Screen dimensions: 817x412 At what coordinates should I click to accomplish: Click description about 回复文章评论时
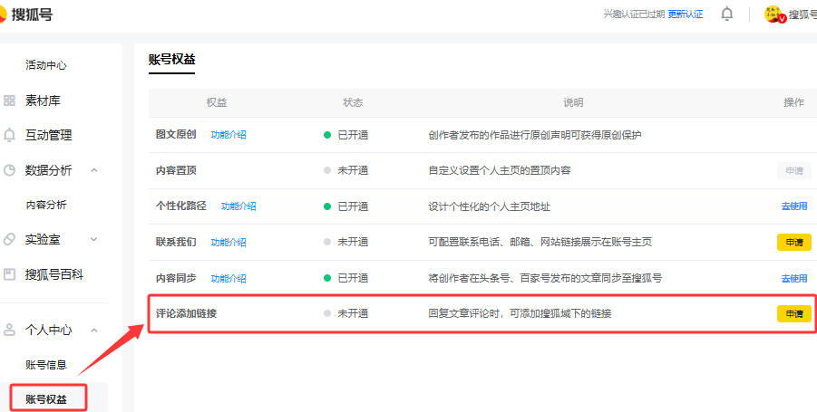point(520,313)
